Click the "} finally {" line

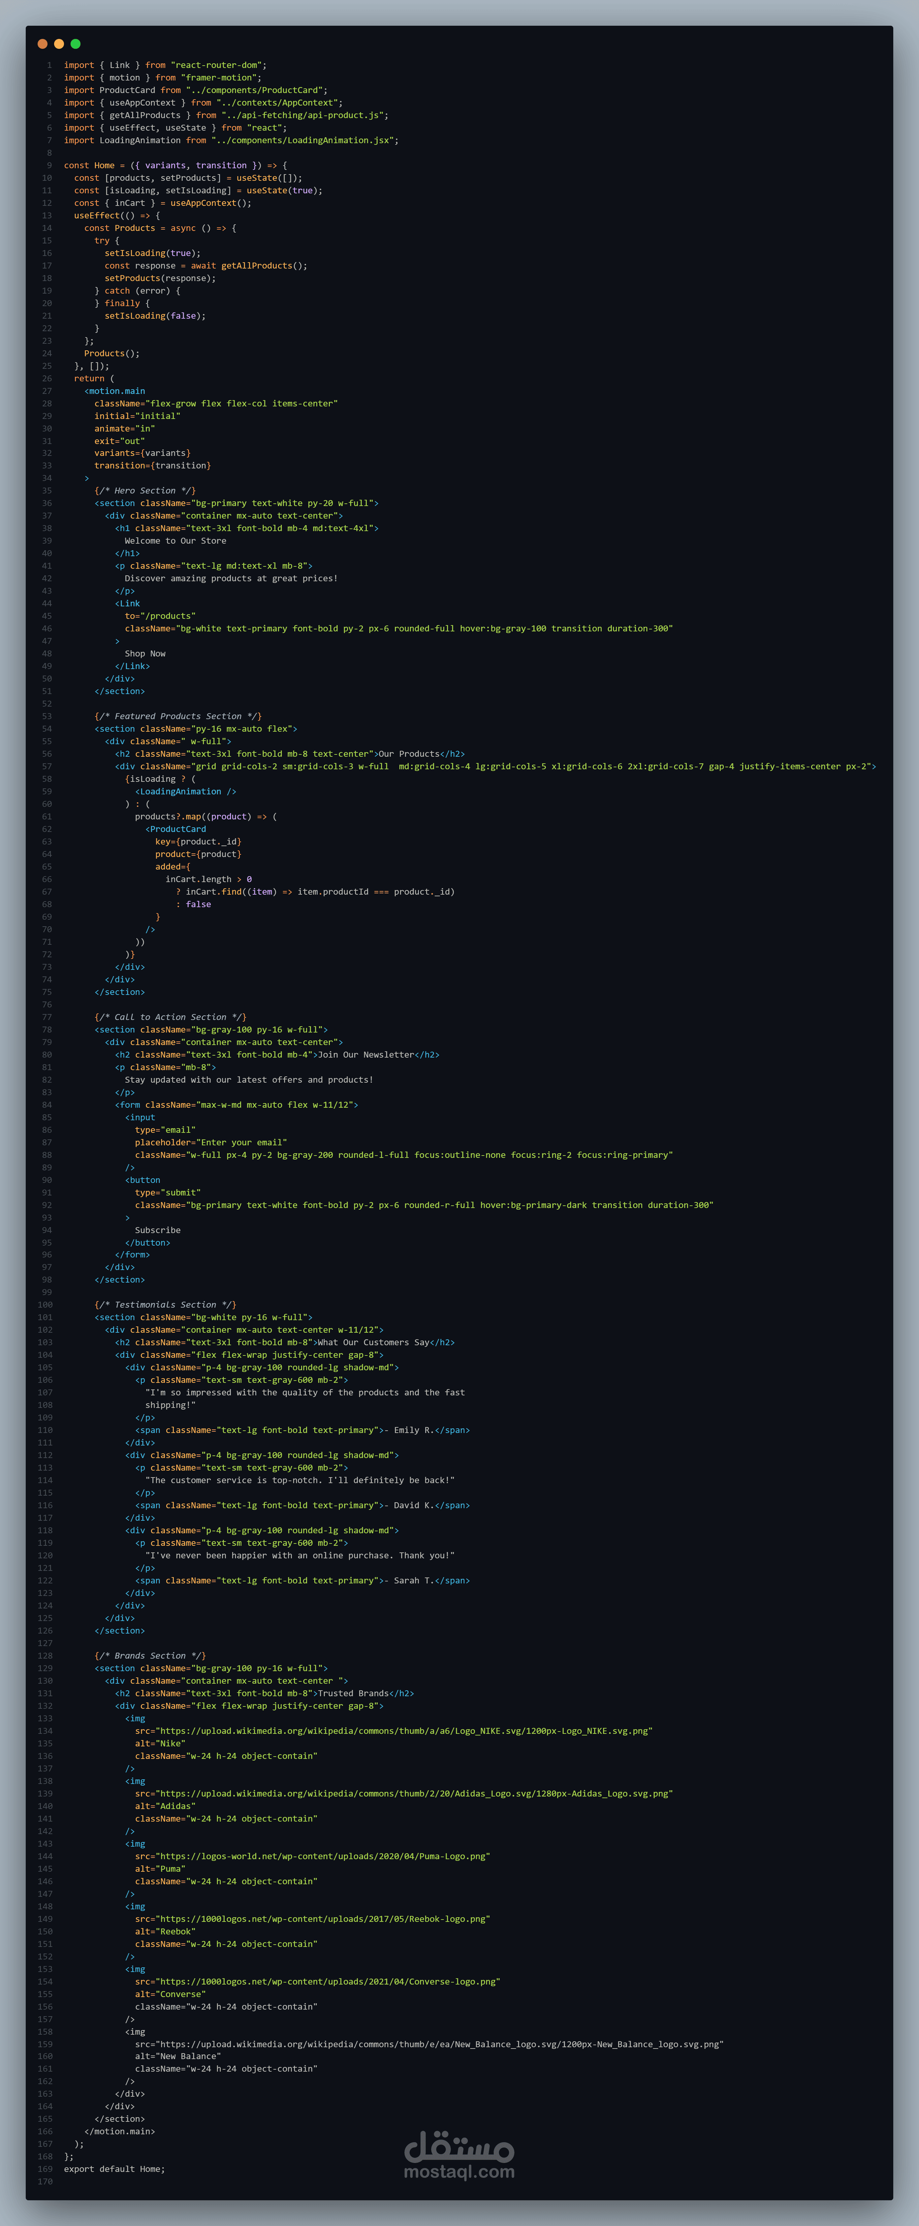[x=123, y=303]
